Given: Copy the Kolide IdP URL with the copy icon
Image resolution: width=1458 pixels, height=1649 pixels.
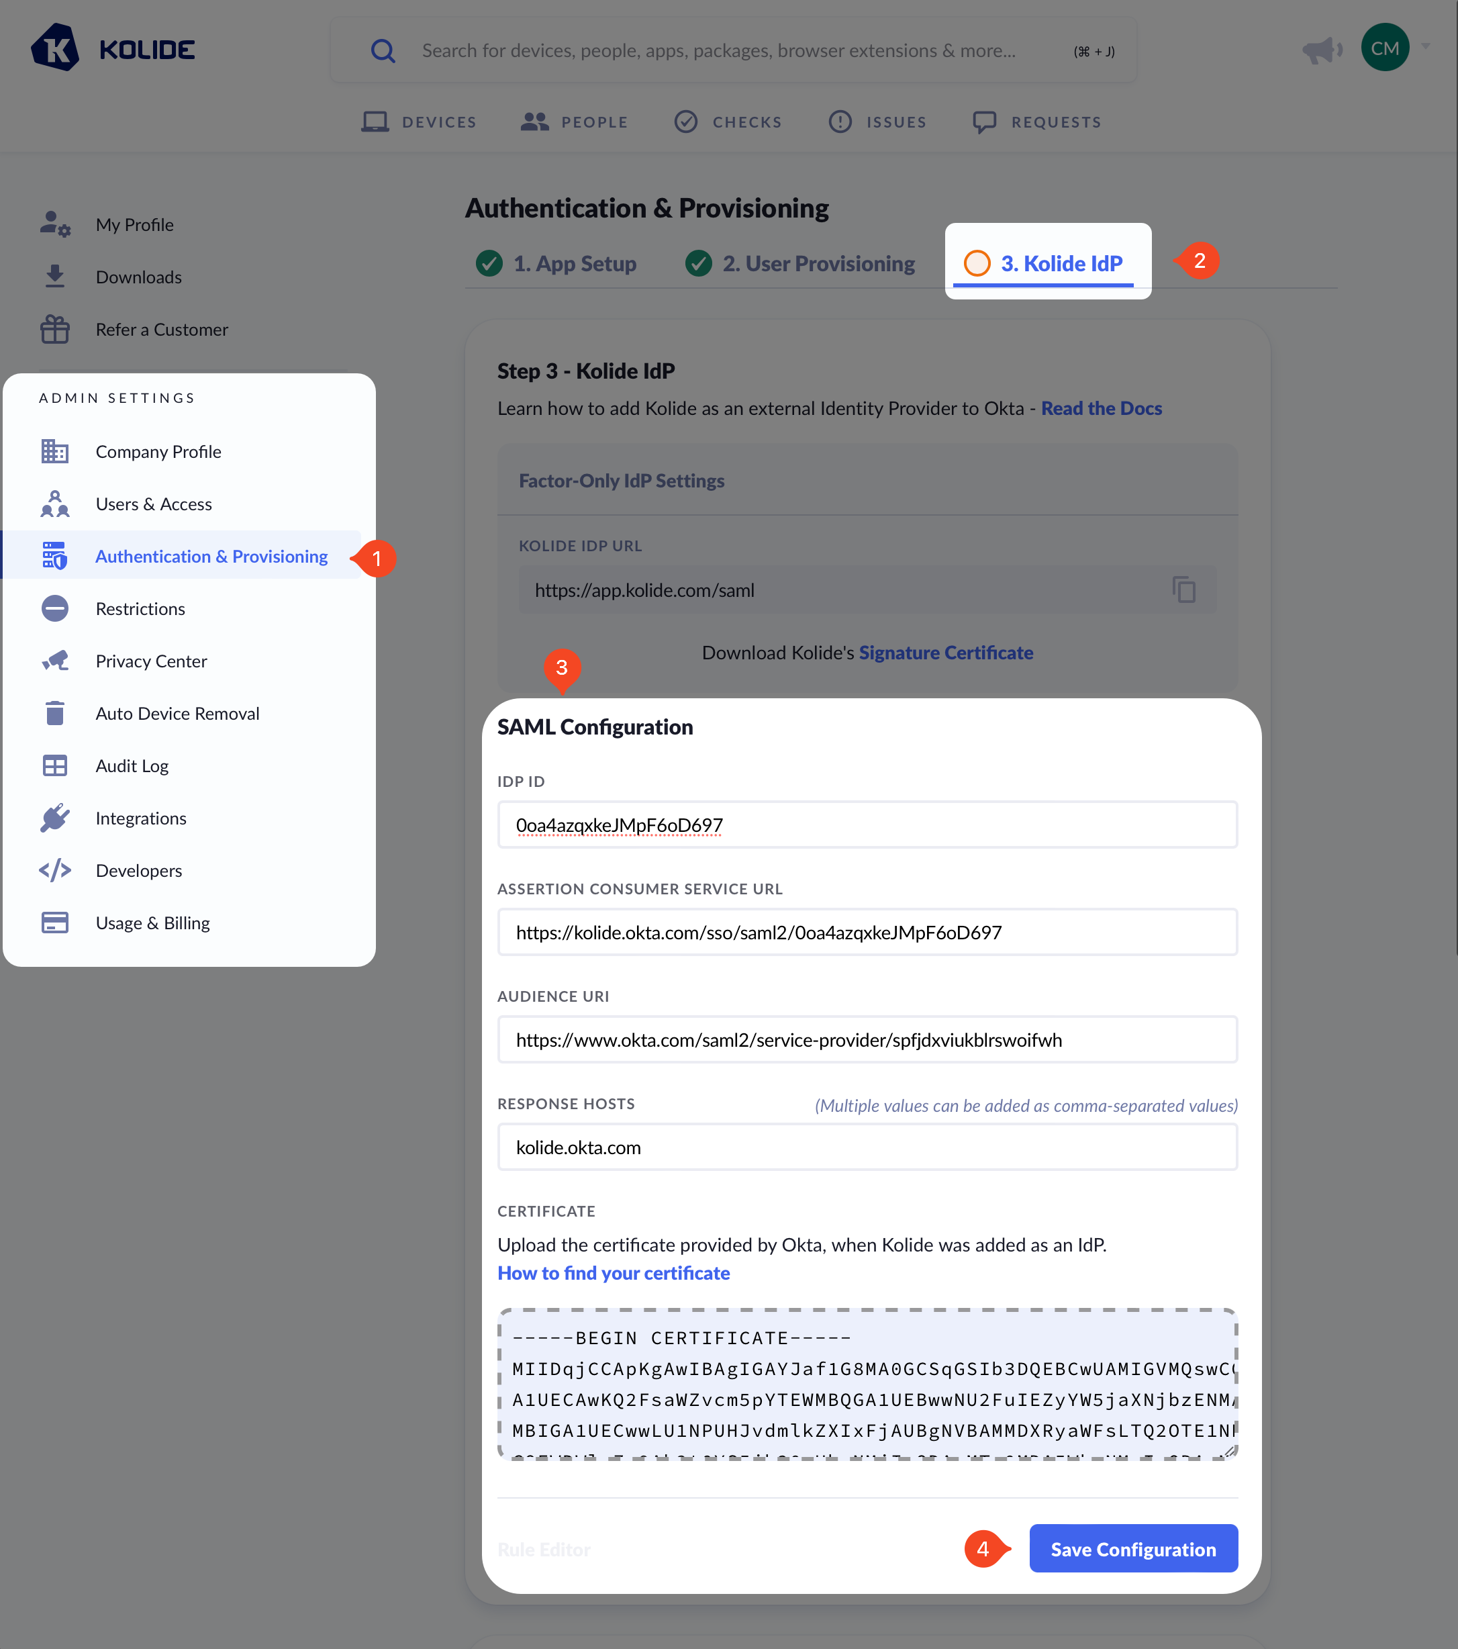Looking at the screenshot, I should pos(1184,590).
